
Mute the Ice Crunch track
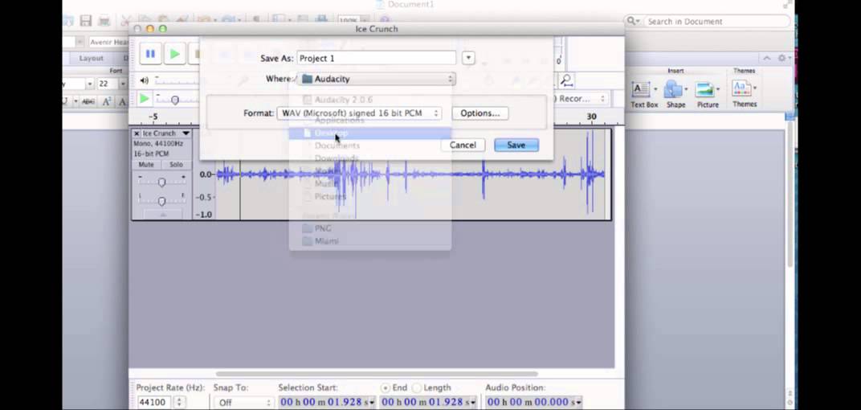click(146, 164)
